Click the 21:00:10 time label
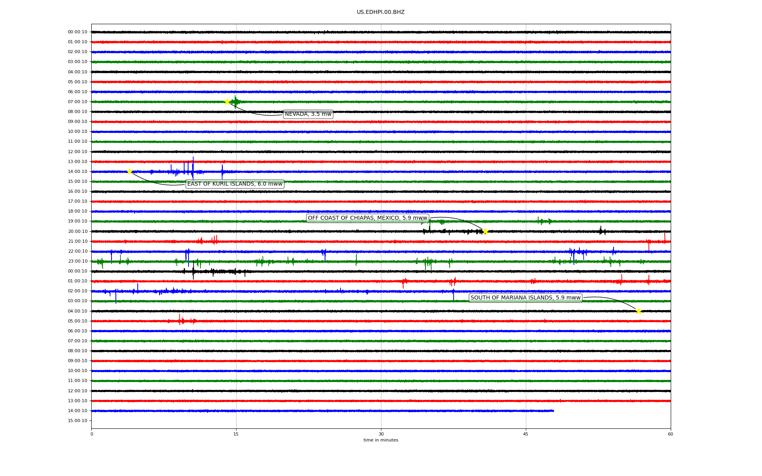Viewport: 762px width, 476px height. 77,242
